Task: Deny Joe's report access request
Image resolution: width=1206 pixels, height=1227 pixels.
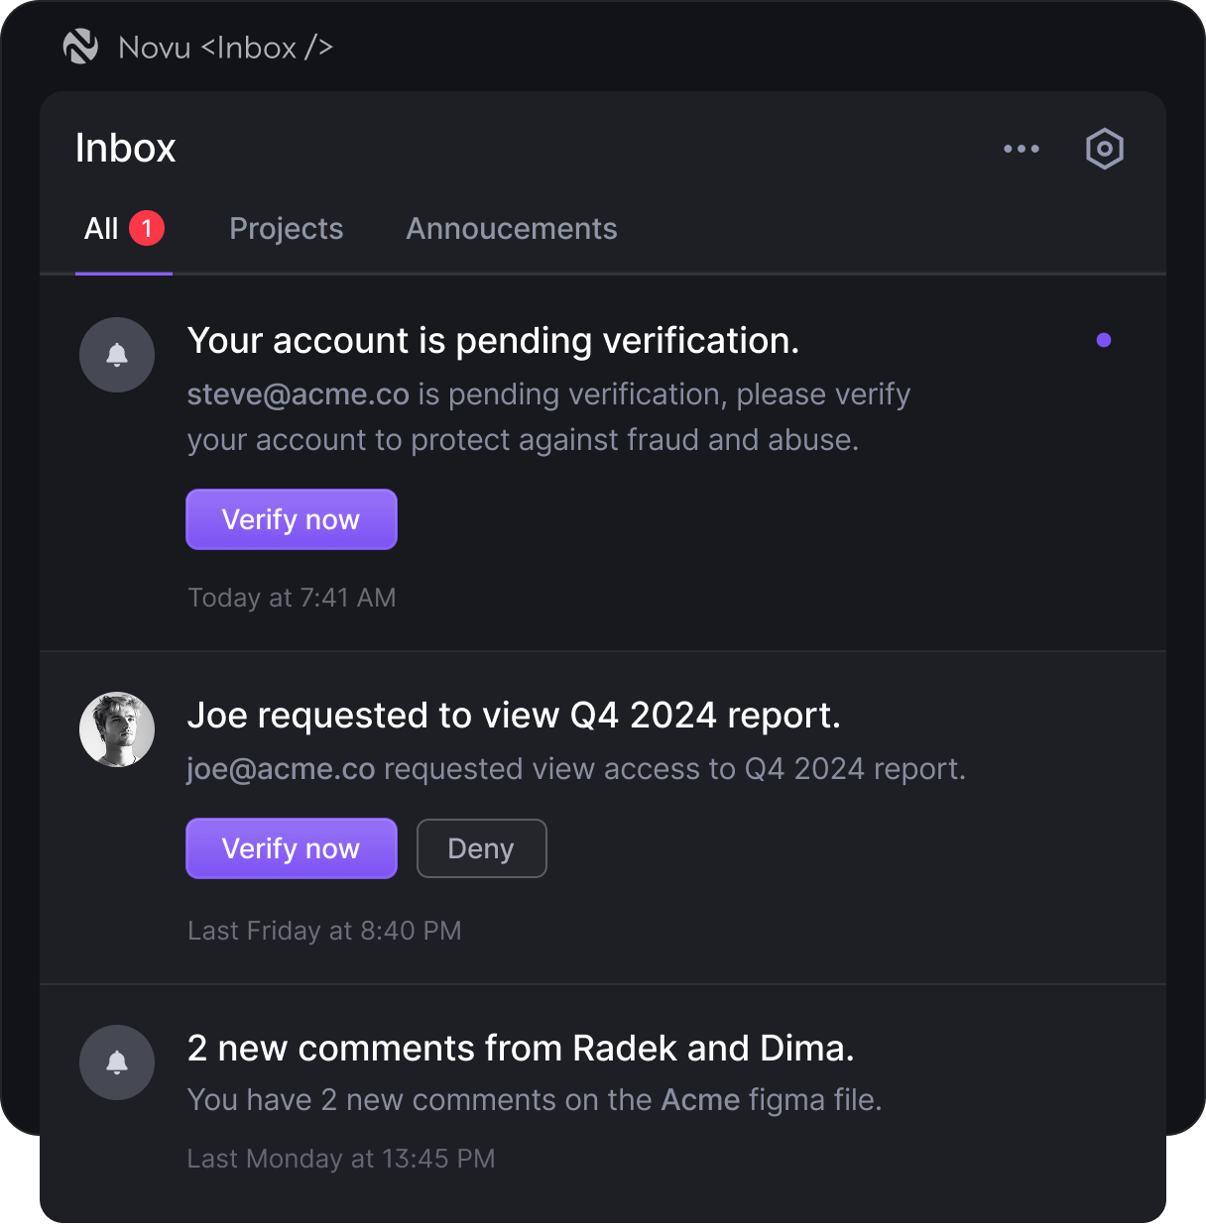Action: click(x=481, y=848)
